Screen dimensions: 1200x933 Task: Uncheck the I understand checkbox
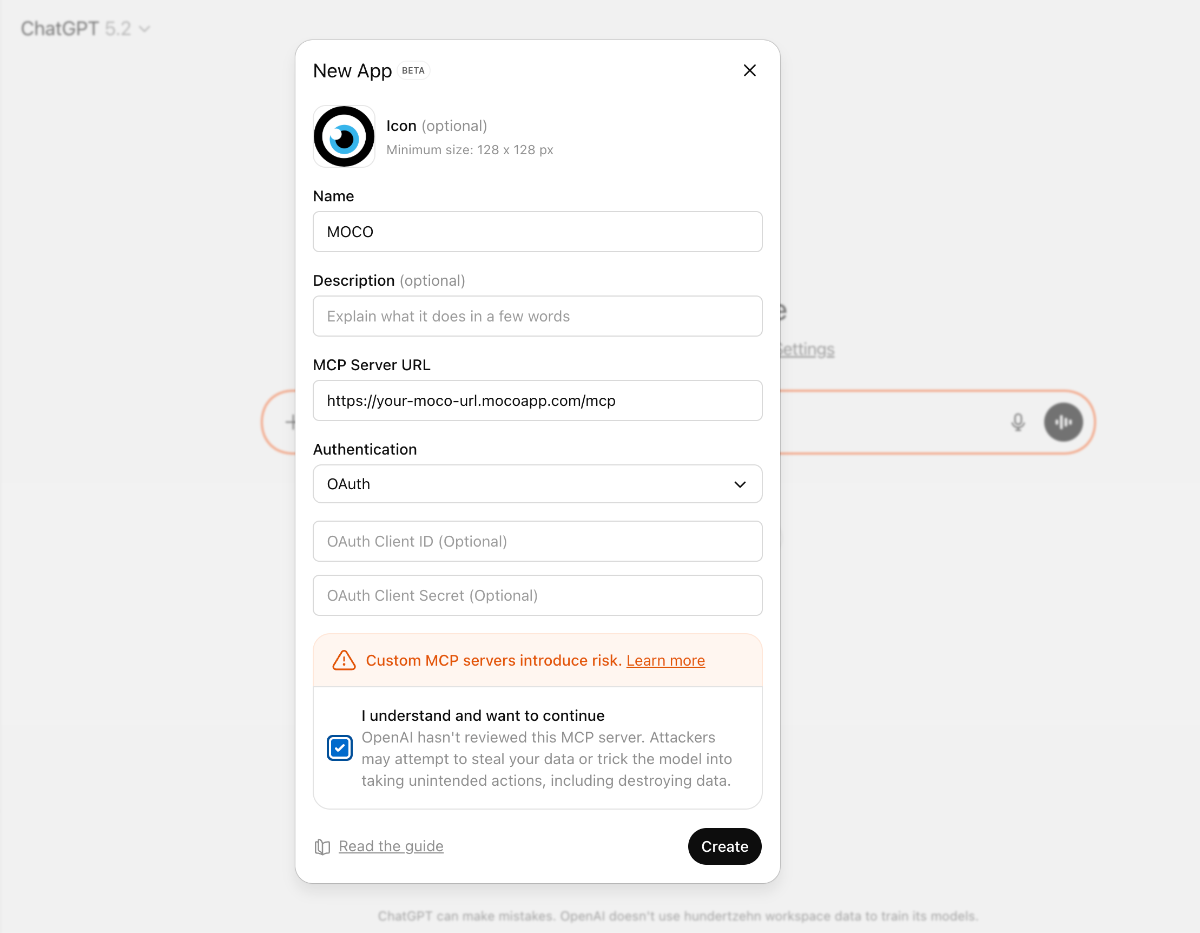pyautogui.click(x=340, y=748)
